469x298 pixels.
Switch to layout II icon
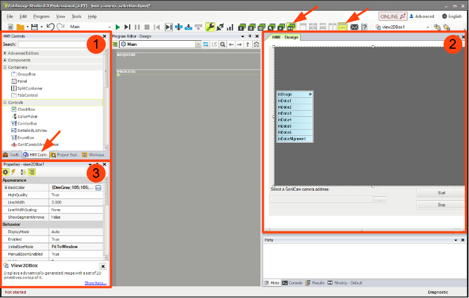coord(252,27)
